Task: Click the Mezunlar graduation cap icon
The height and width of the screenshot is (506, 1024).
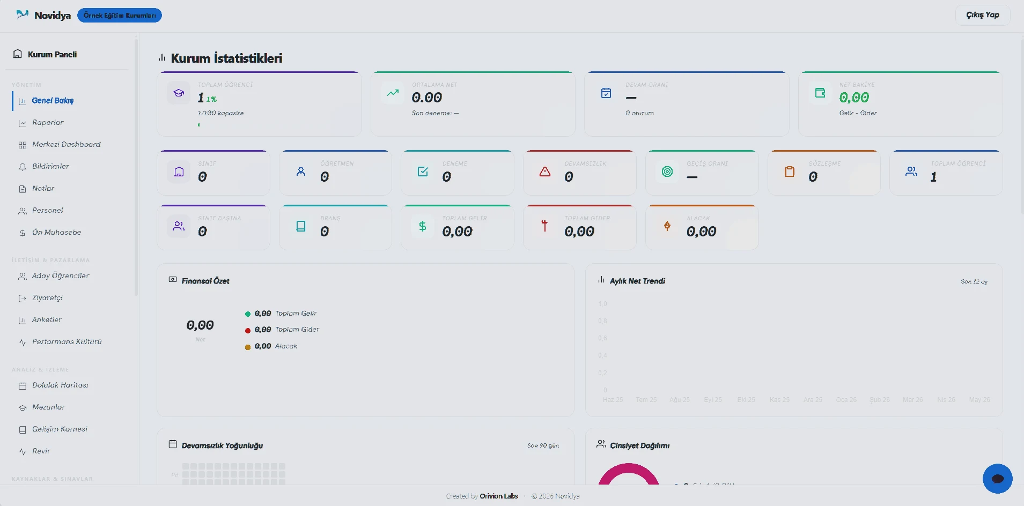Action: pyautogui.click(x=23, y=407)
